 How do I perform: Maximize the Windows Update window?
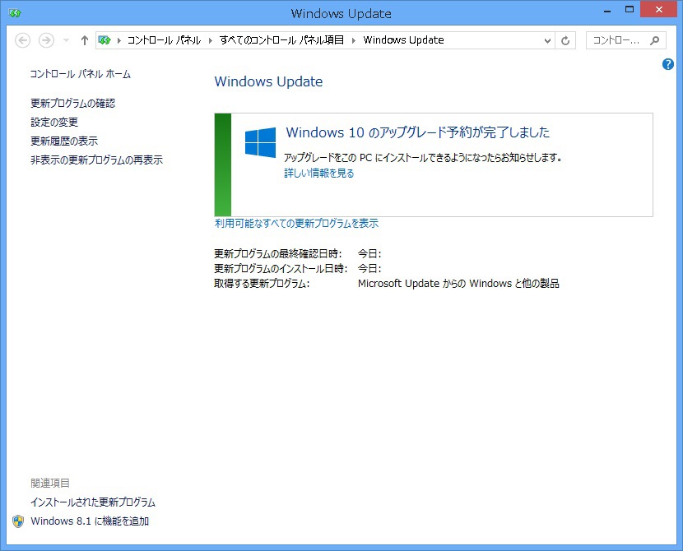630,10
